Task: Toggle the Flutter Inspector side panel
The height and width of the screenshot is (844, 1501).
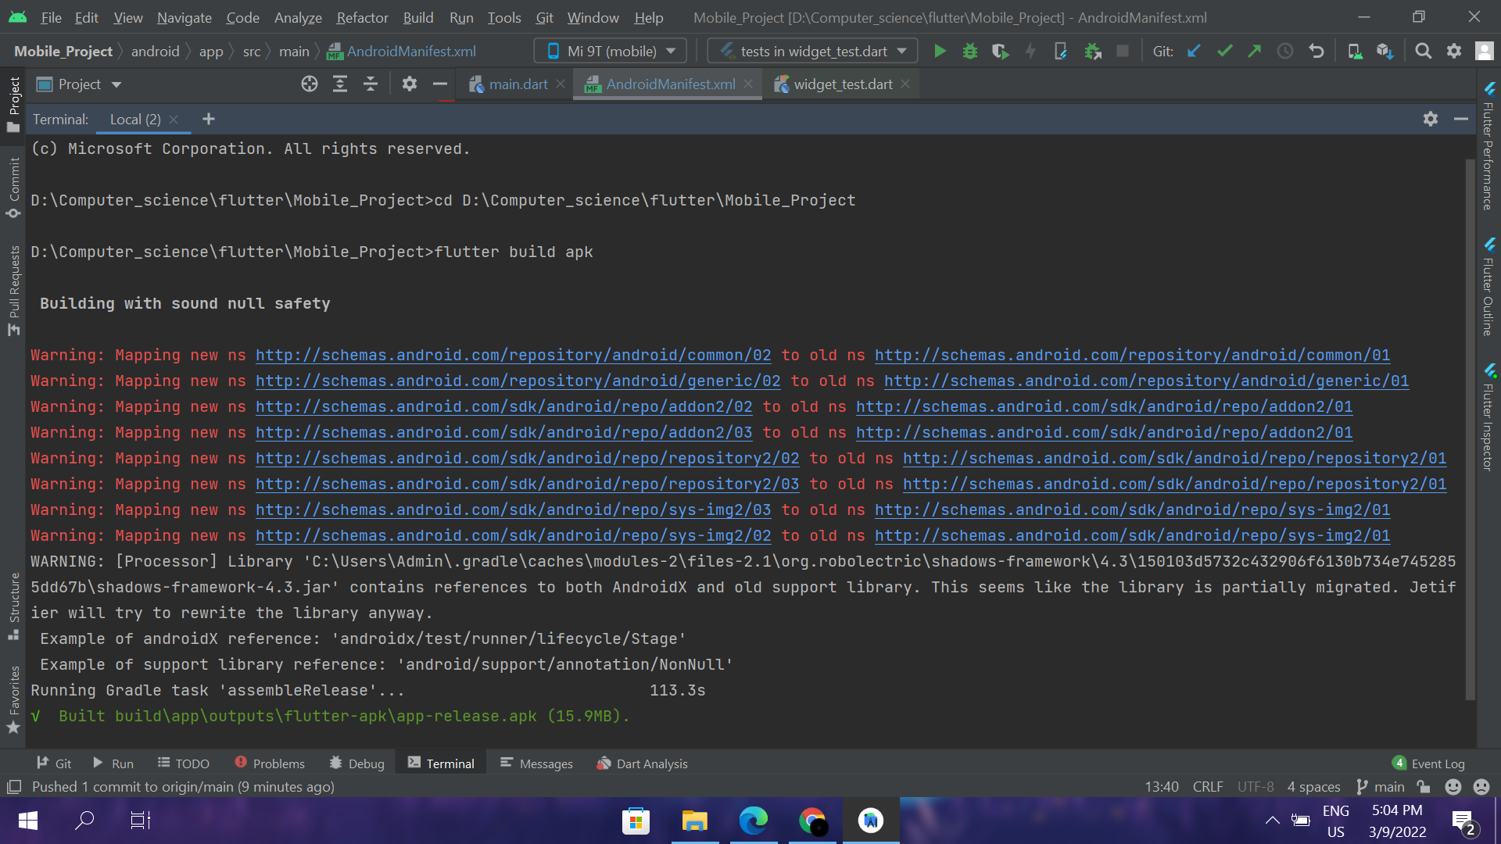Action: (x=1488, y=417)
